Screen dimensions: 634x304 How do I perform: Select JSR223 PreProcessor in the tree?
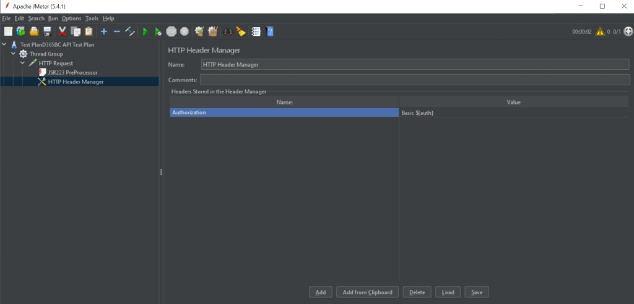[x=72, y=72]
